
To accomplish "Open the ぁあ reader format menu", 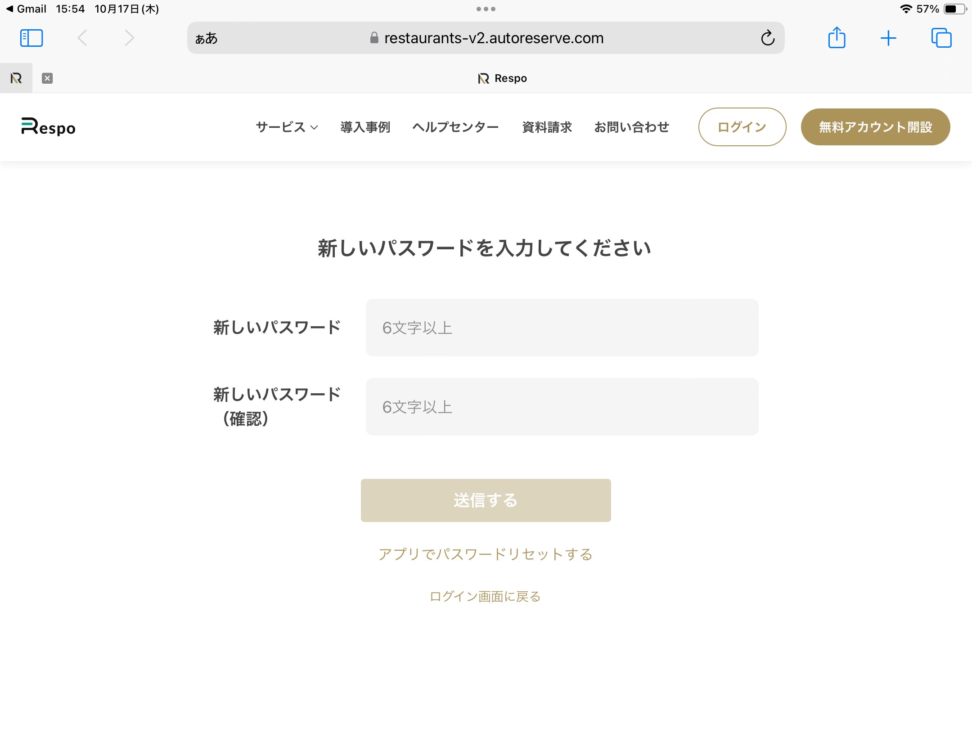I will point(207,38).
